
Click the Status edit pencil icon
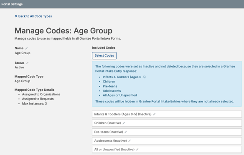click(x=28, y=63)
